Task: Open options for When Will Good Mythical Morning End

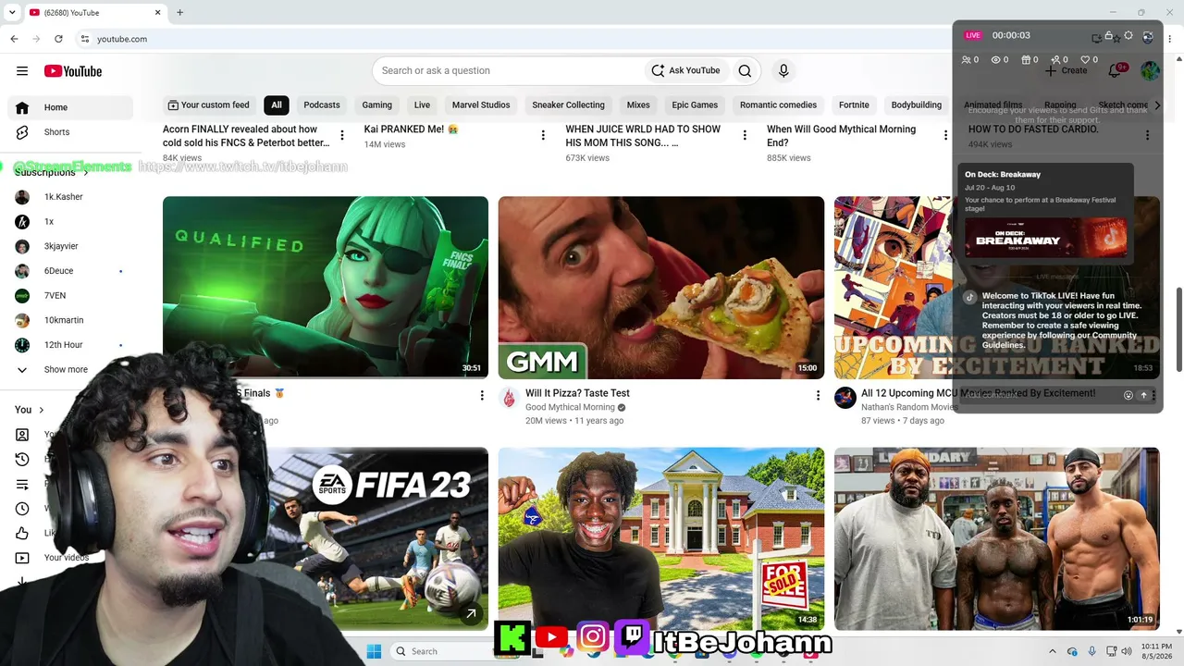Action: tap(945, 135)
